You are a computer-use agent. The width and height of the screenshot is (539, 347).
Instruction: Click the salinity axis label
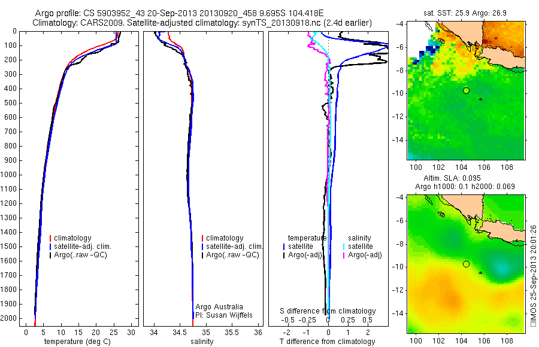202,342
